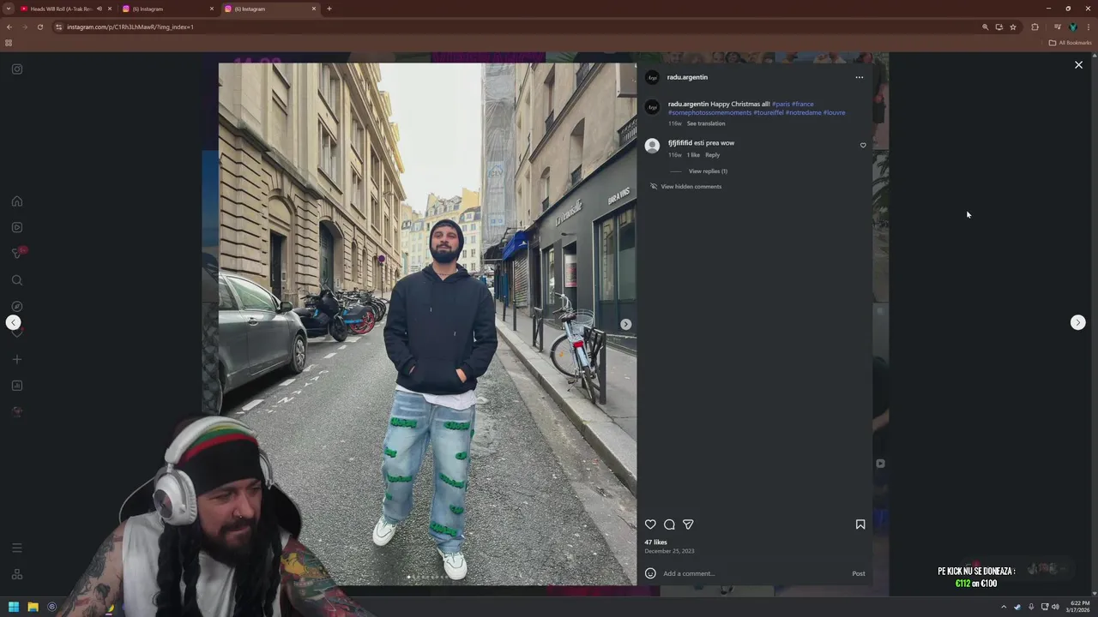The width and height of the screenshot is (1098, 617).
Task: Go back in browser history
Action: tap(9, 27)
